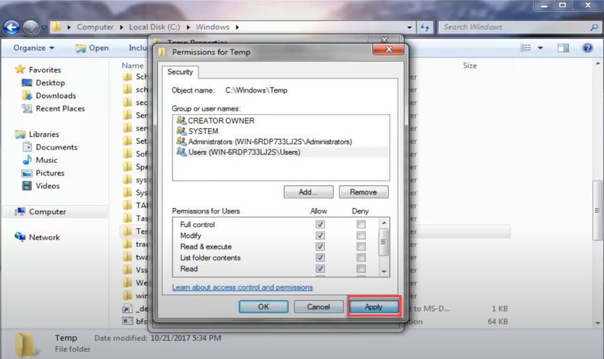604x359 pixels.
Task: Open address bar history dropdown
Action: (409, 27)
